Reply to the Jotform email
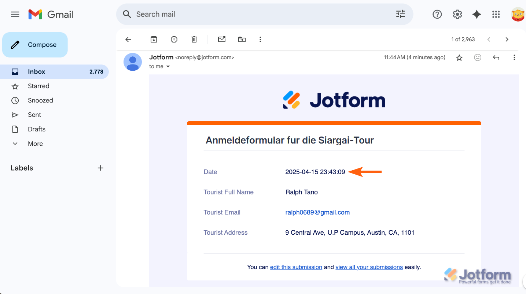Screen dimensions: 526x294 [x=496, y=57]
